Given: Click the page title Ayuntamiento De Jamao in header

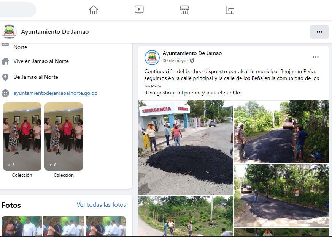Looking at the screenshot, I should (x=55, y=32).
